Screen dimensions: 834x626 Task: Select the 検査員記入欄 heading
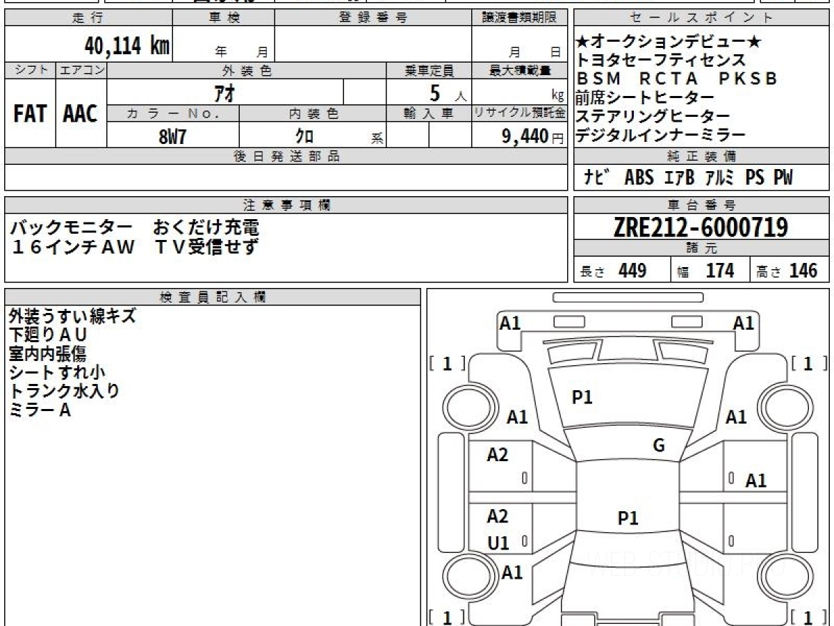click(x=213, y=297)
